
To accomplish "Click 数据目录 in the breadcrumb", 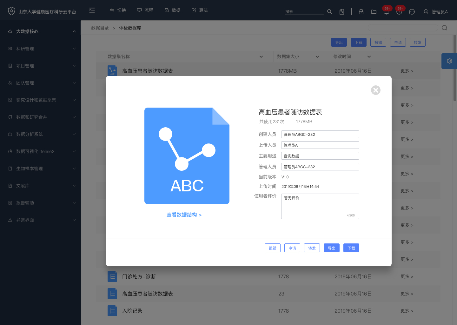I will point(100,28).
